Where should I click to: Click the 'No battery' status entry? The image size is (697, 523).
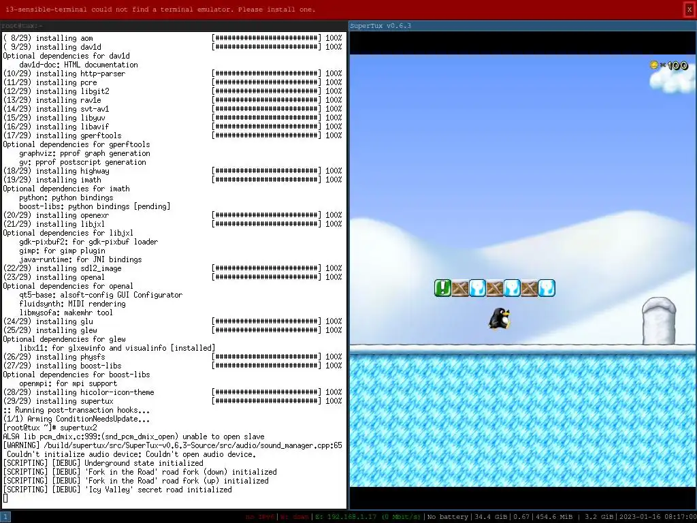click(x=448, y=517)
